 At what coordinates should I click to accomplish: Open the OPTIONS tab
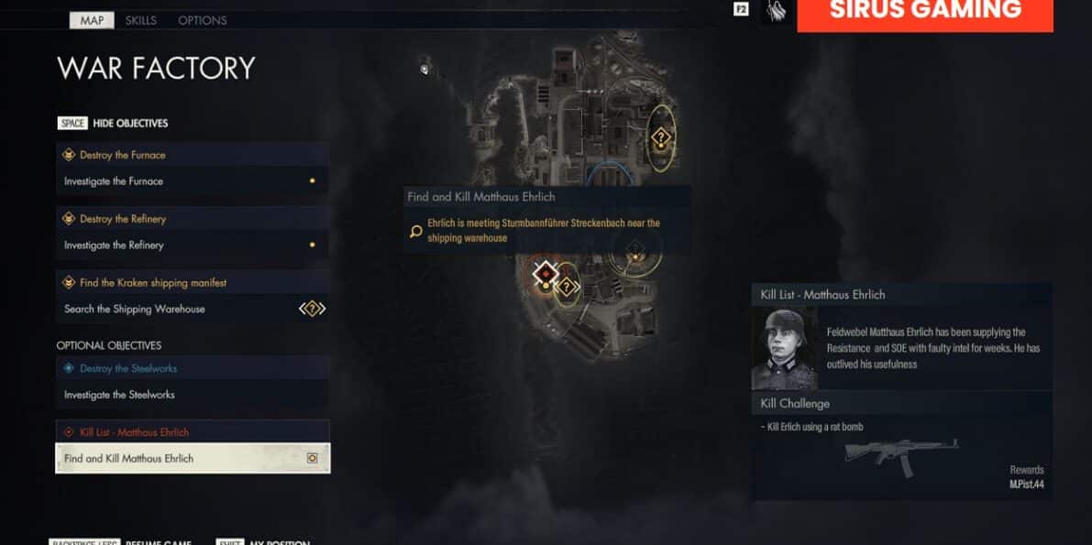click(202, 20)
